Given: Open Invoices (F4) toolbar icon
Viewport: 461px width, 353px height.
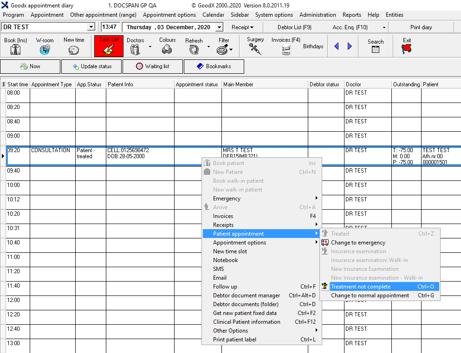Looking at the screenshot, I should [x=286, y=50].
